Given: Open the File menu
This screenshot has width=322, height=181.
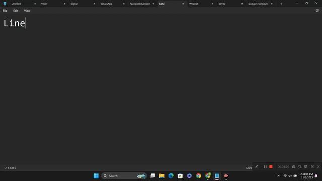Looking at the screenshot, I should pyautogui.click(x=5, y=11).
